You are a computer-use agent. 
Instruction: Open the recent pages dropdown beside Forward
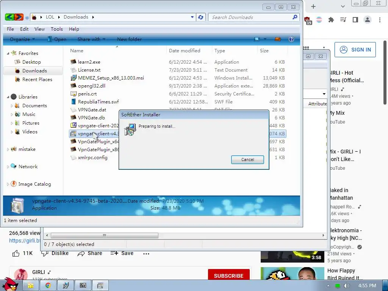pos(27,18)
